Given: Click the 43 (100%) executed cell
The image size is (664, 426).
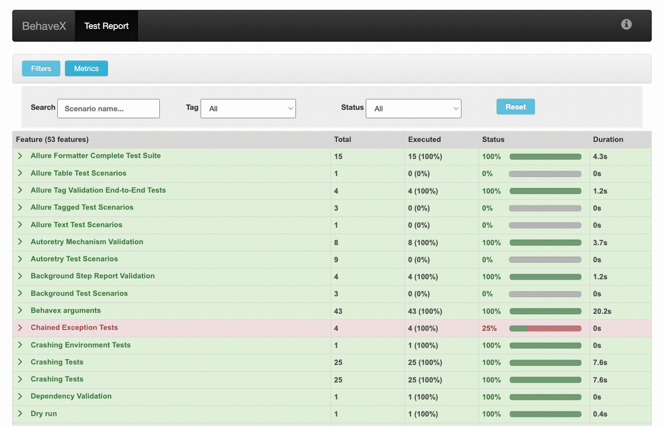Looking at the screenshot, I should 425,311.
